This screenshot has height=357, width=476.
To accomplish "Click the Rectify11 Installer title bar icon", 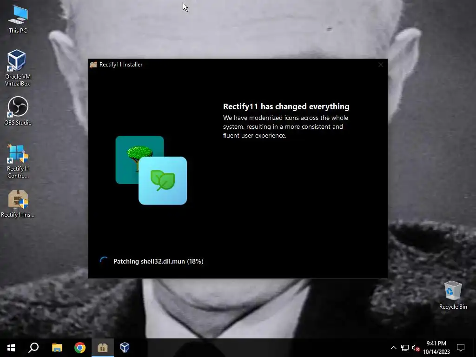I will pyautogui.click(x=93, y=64).
